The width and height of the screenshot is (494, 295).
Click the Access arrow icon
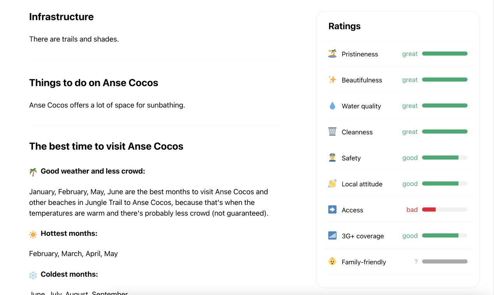332,210
